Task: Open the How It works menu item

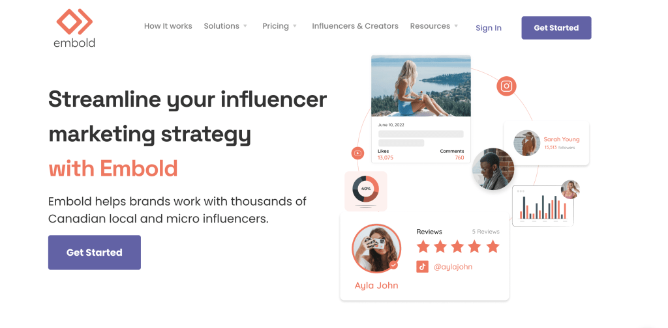Action: pyautogui.click(x=168, y=26)
